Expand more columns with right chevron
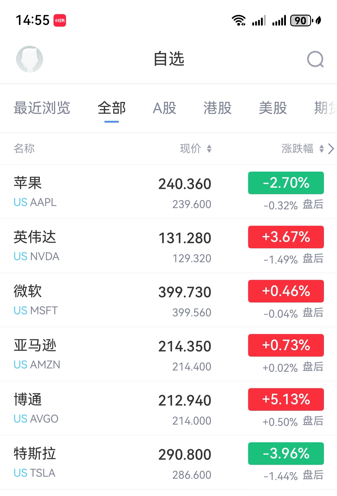This screenshot has width=337, height=496. click(331, 149)
